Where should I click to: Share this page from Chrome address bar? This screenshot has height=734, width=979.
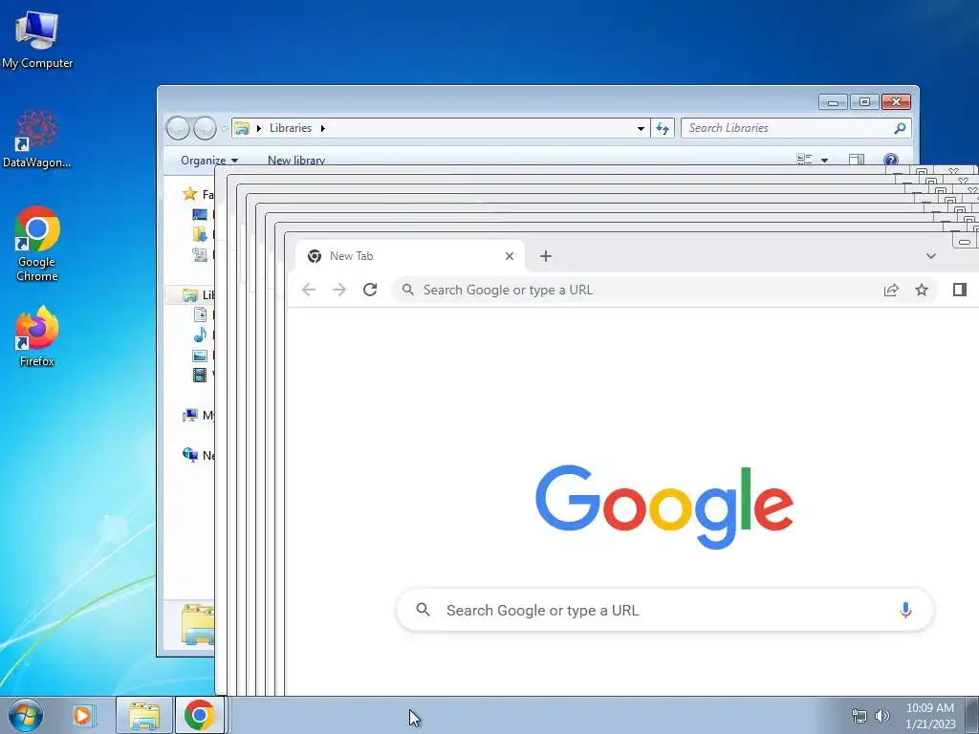coord(891,290)
